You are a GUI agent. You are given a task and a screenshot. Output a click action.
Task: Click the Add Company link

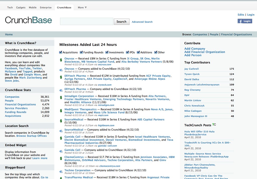pos(195,49)
